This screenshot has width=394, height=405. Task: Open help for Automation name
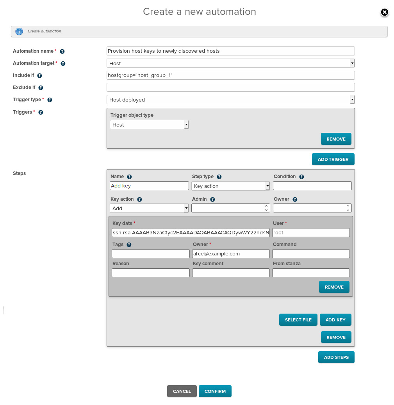(62, 52)
